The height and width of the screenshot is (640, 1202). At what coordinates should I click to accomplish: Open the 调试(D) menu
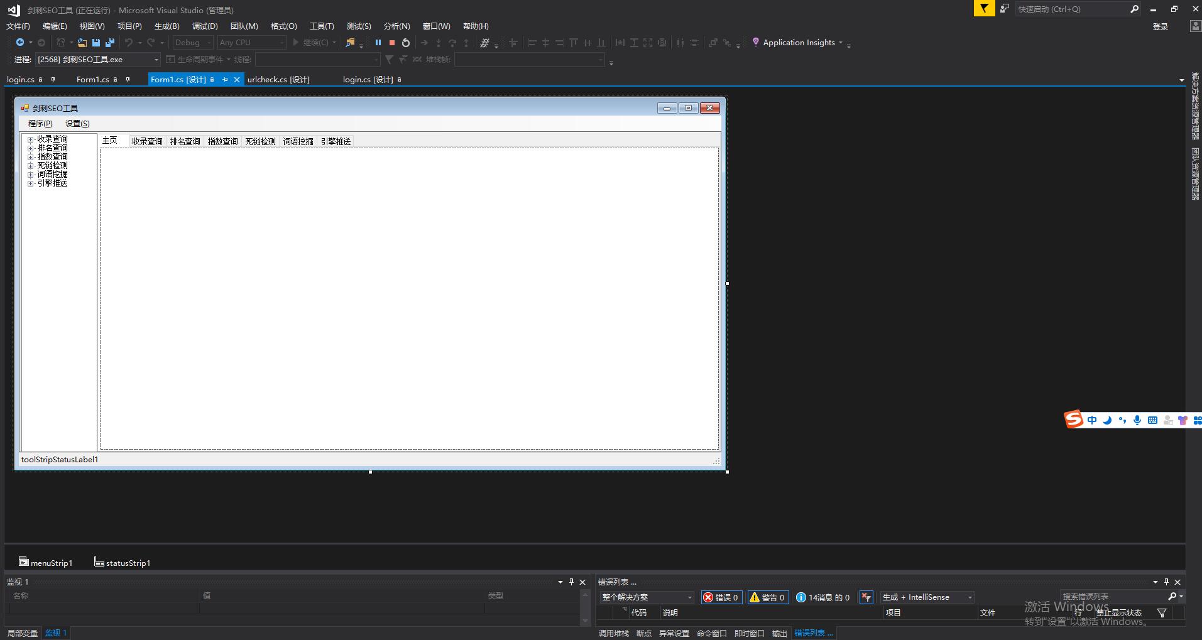pyautogui.click(x=205, y=26)
